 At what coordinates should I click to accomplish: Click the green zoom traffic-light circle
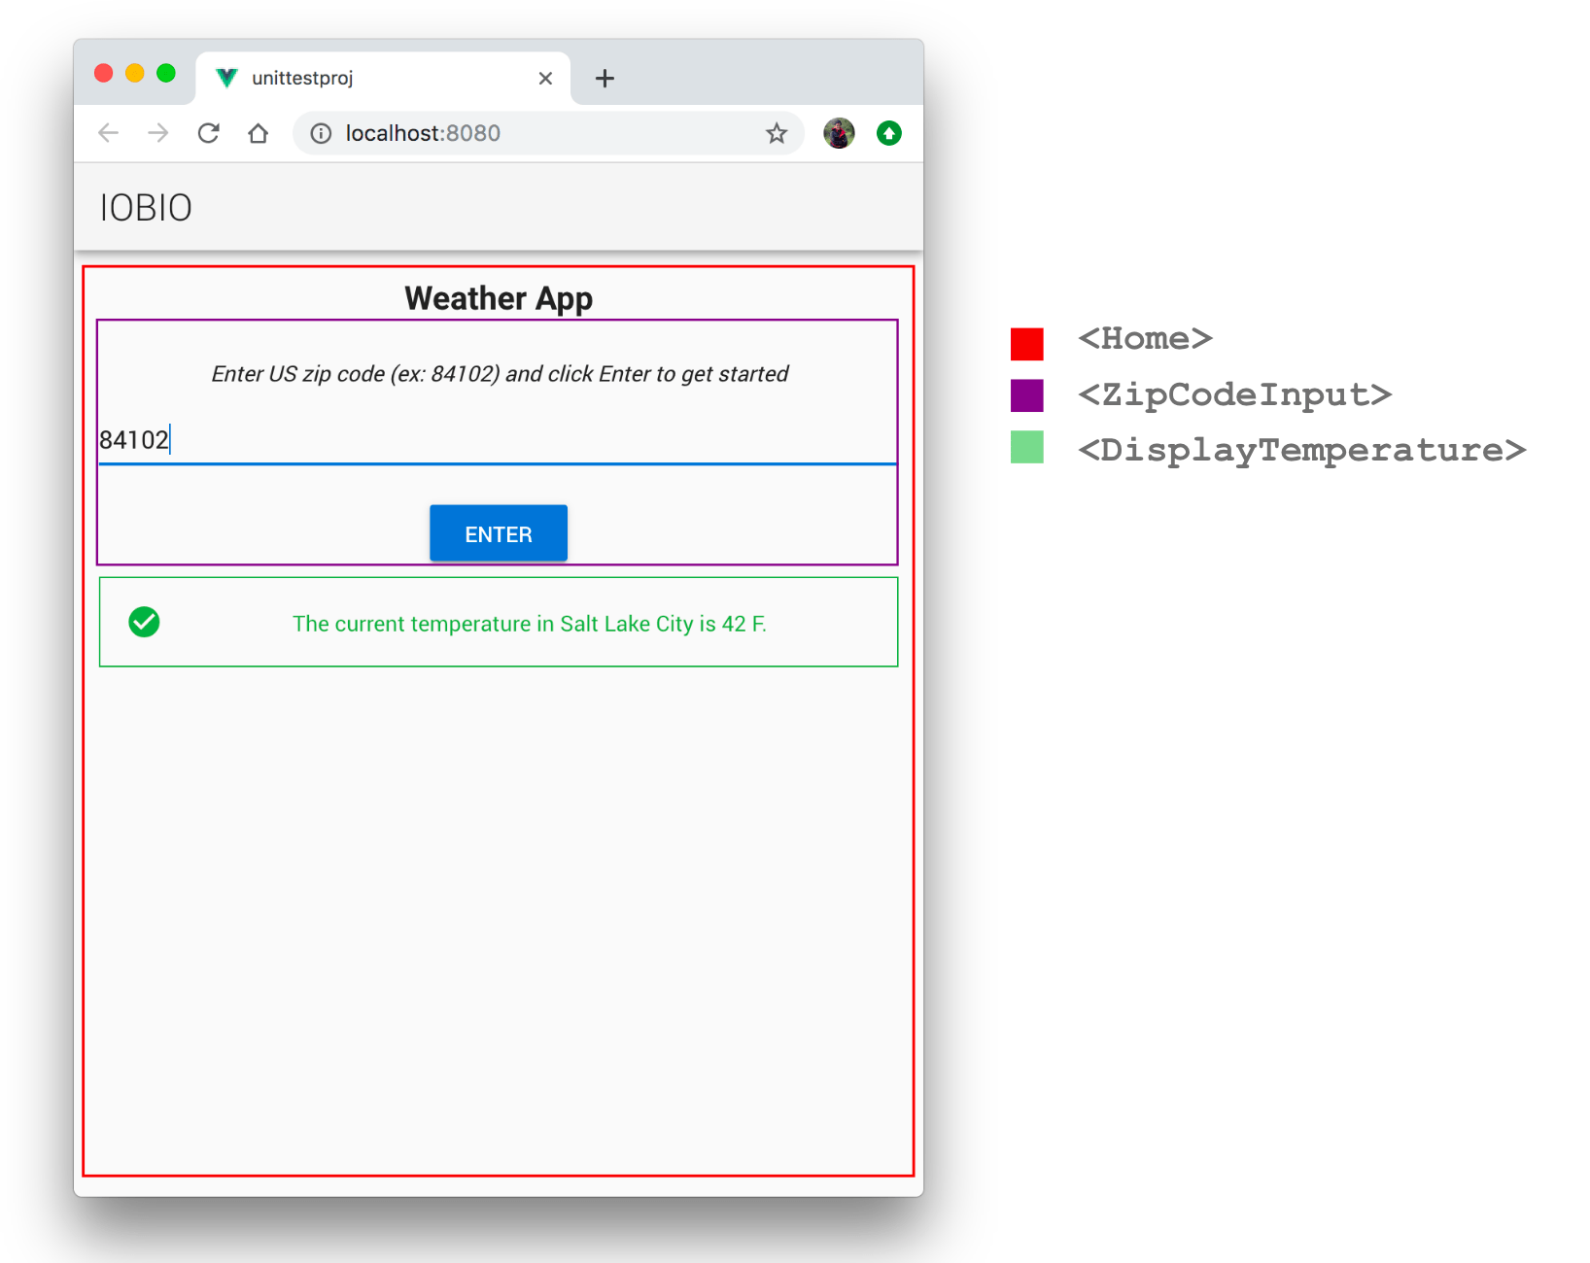coord(167,72)
